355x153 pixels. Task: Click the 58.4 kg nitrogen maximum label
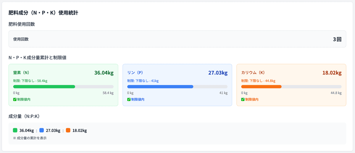click(108, 93)
